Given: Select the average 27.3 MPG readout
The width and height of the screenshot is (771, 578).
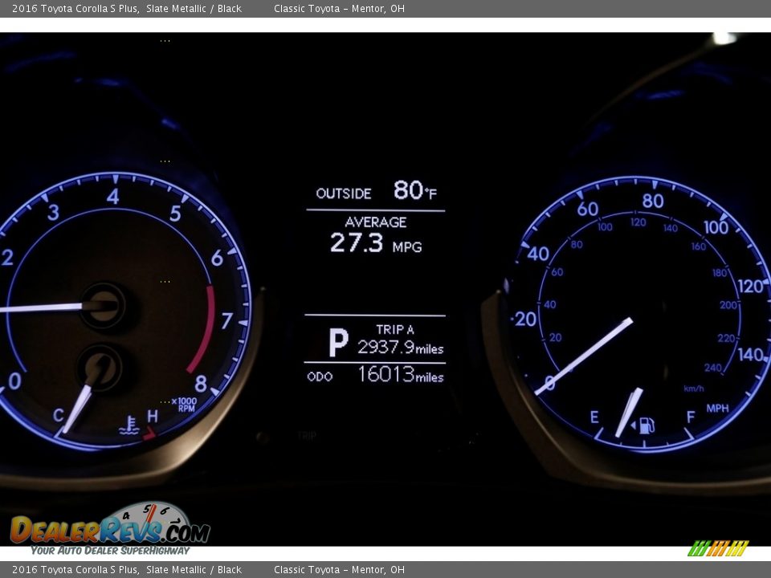Looking at the screenshot, I should (x=376, y=242).
